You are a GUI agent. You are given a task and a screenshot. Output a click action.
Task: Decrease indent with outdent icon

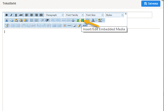coord(42,20)
